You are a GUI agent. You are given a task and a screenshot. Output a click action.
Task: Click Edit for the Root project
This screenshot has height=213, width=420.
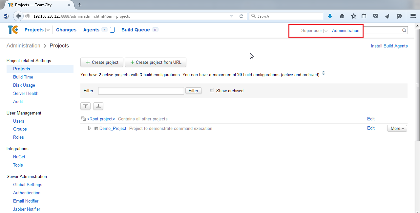pyautogui.click(x=371, y=119)
